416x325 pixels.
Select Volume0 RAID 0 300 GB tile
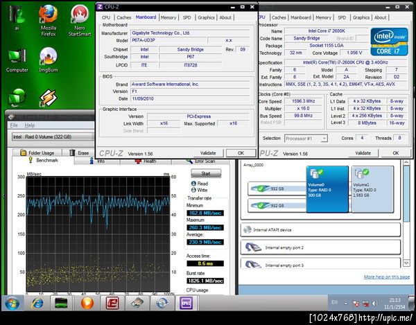(327, 189)
